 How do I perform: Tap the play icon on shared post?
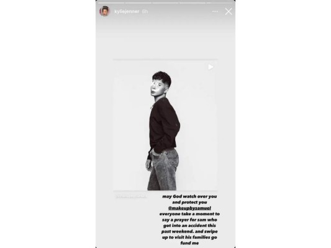coord(211,67)
